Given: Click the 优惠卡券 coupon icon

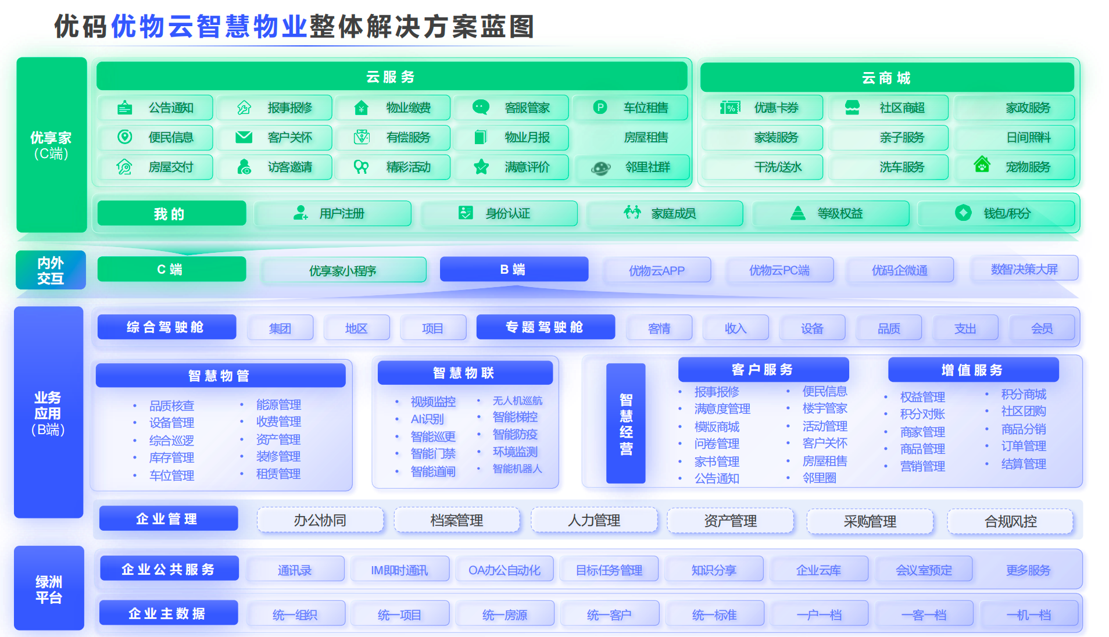Looking at the screenshot, I should 730,108.
